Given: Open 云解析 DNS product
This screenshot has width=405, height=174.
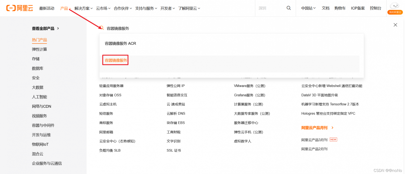Looking at the screenshot, I should (x=176, y=113).
